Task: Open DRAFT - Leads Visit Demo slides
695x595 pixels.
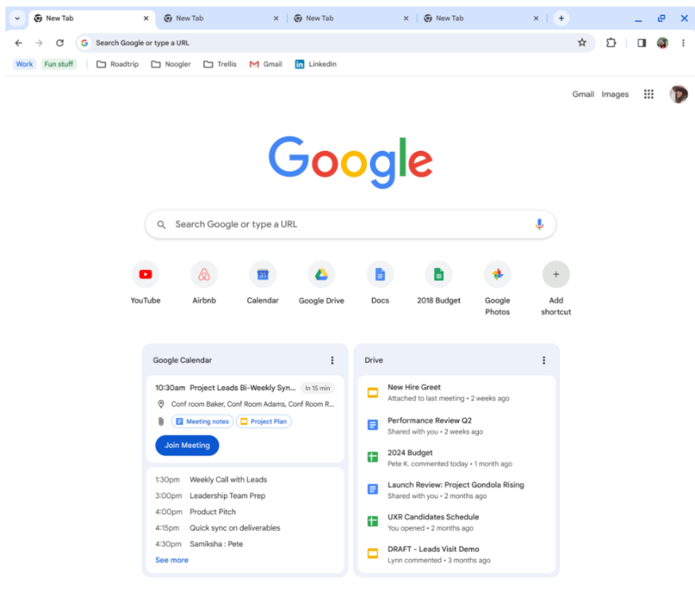Action: coord(457,554)
